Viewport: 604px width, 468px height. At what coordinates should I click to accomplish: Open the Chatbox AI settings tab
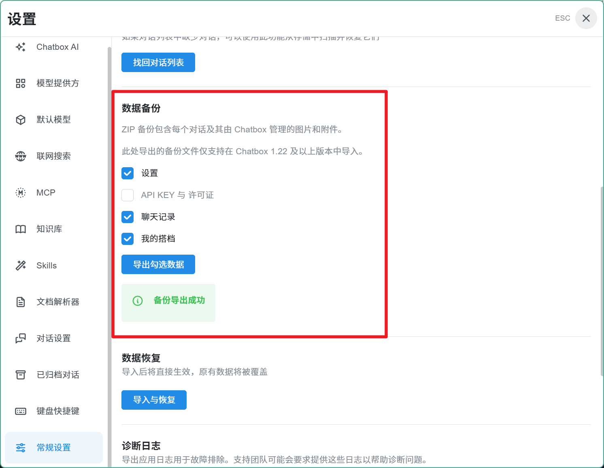click(54, 47)
